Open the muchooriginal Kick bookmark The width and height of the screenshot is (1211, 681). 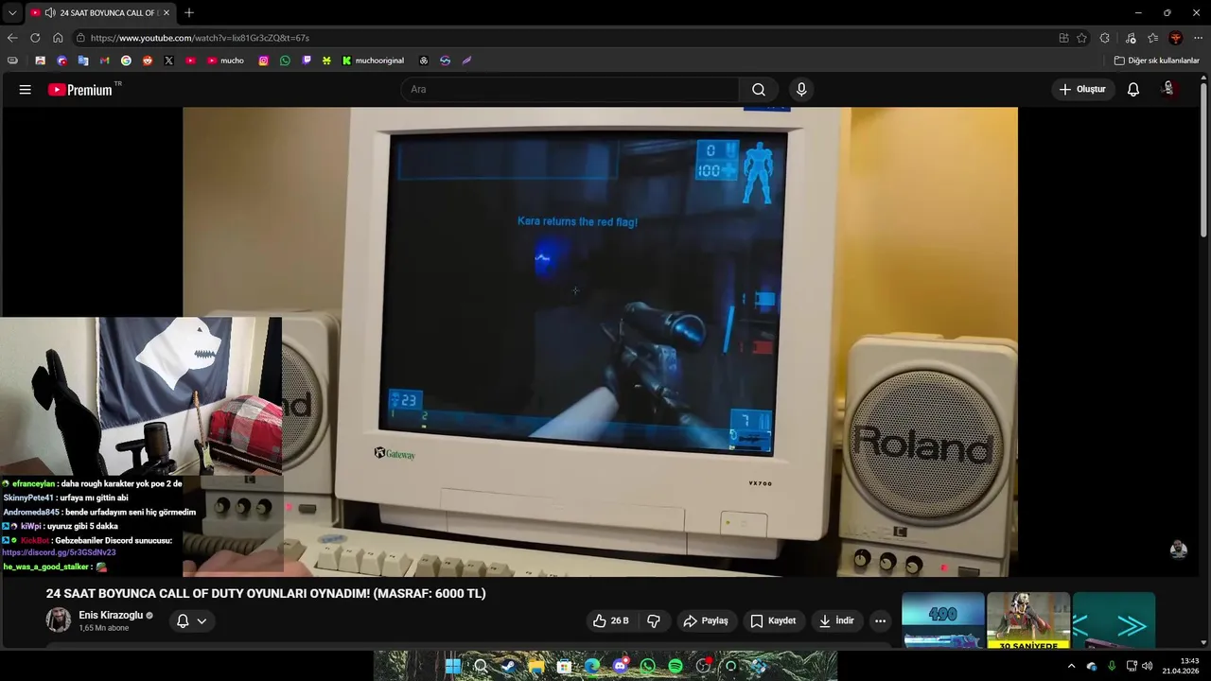(373, 61)
